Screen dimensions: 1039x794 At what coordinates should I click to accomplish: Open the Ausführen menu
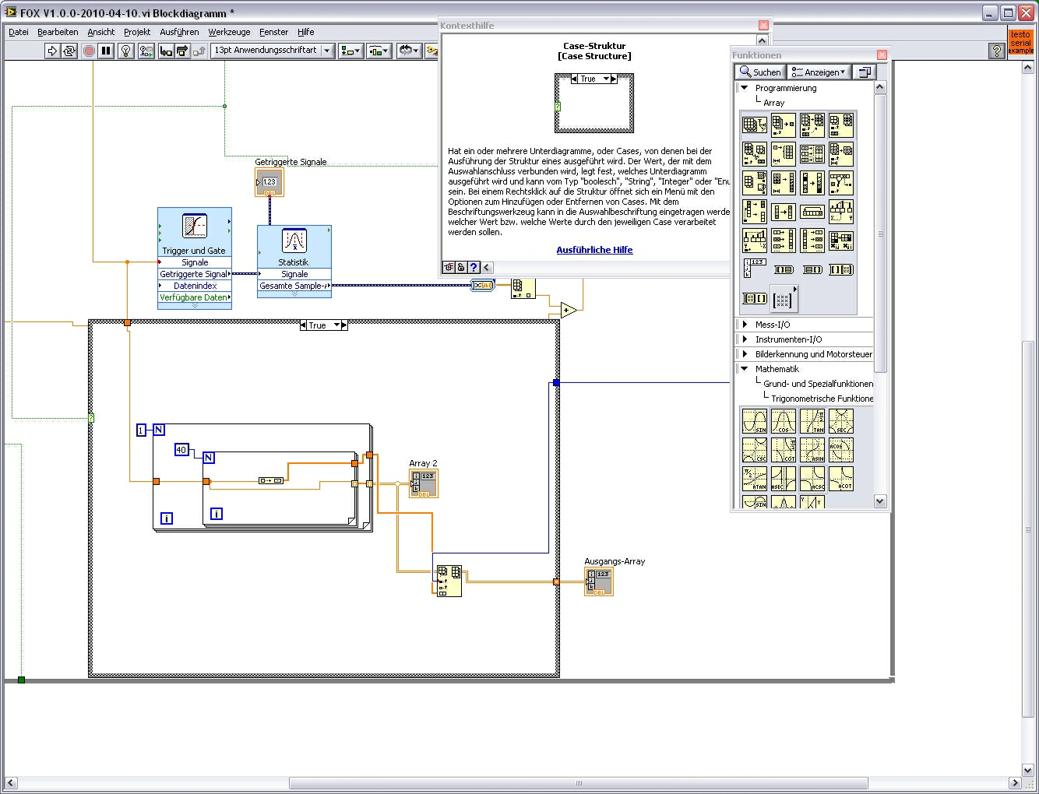click(x=179, y=32)
